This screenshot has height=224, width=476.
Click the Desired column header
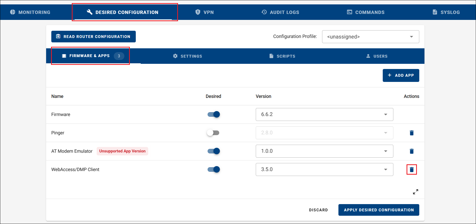pos(213,96)
